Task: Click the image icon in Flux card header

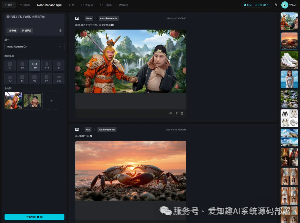Action: click(x=77, y=130)
